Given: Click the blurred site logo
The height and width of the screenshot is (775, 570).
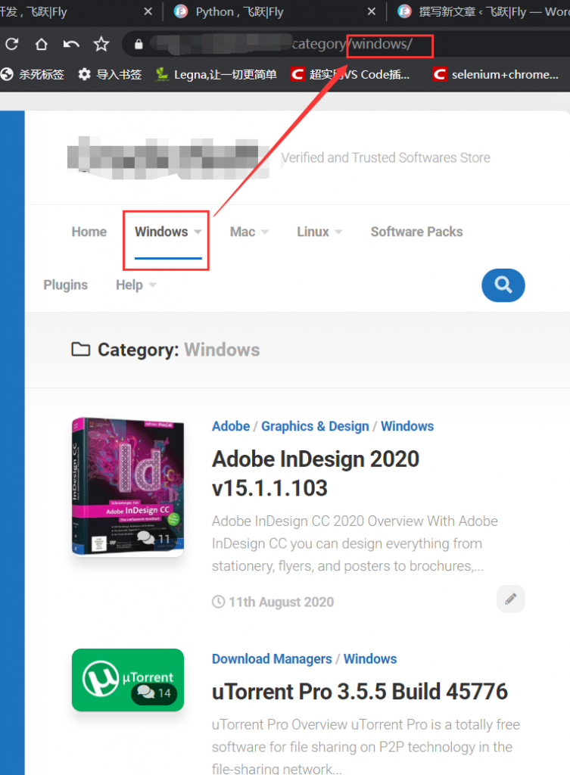Looking at the screenshot, I should 168,157.
